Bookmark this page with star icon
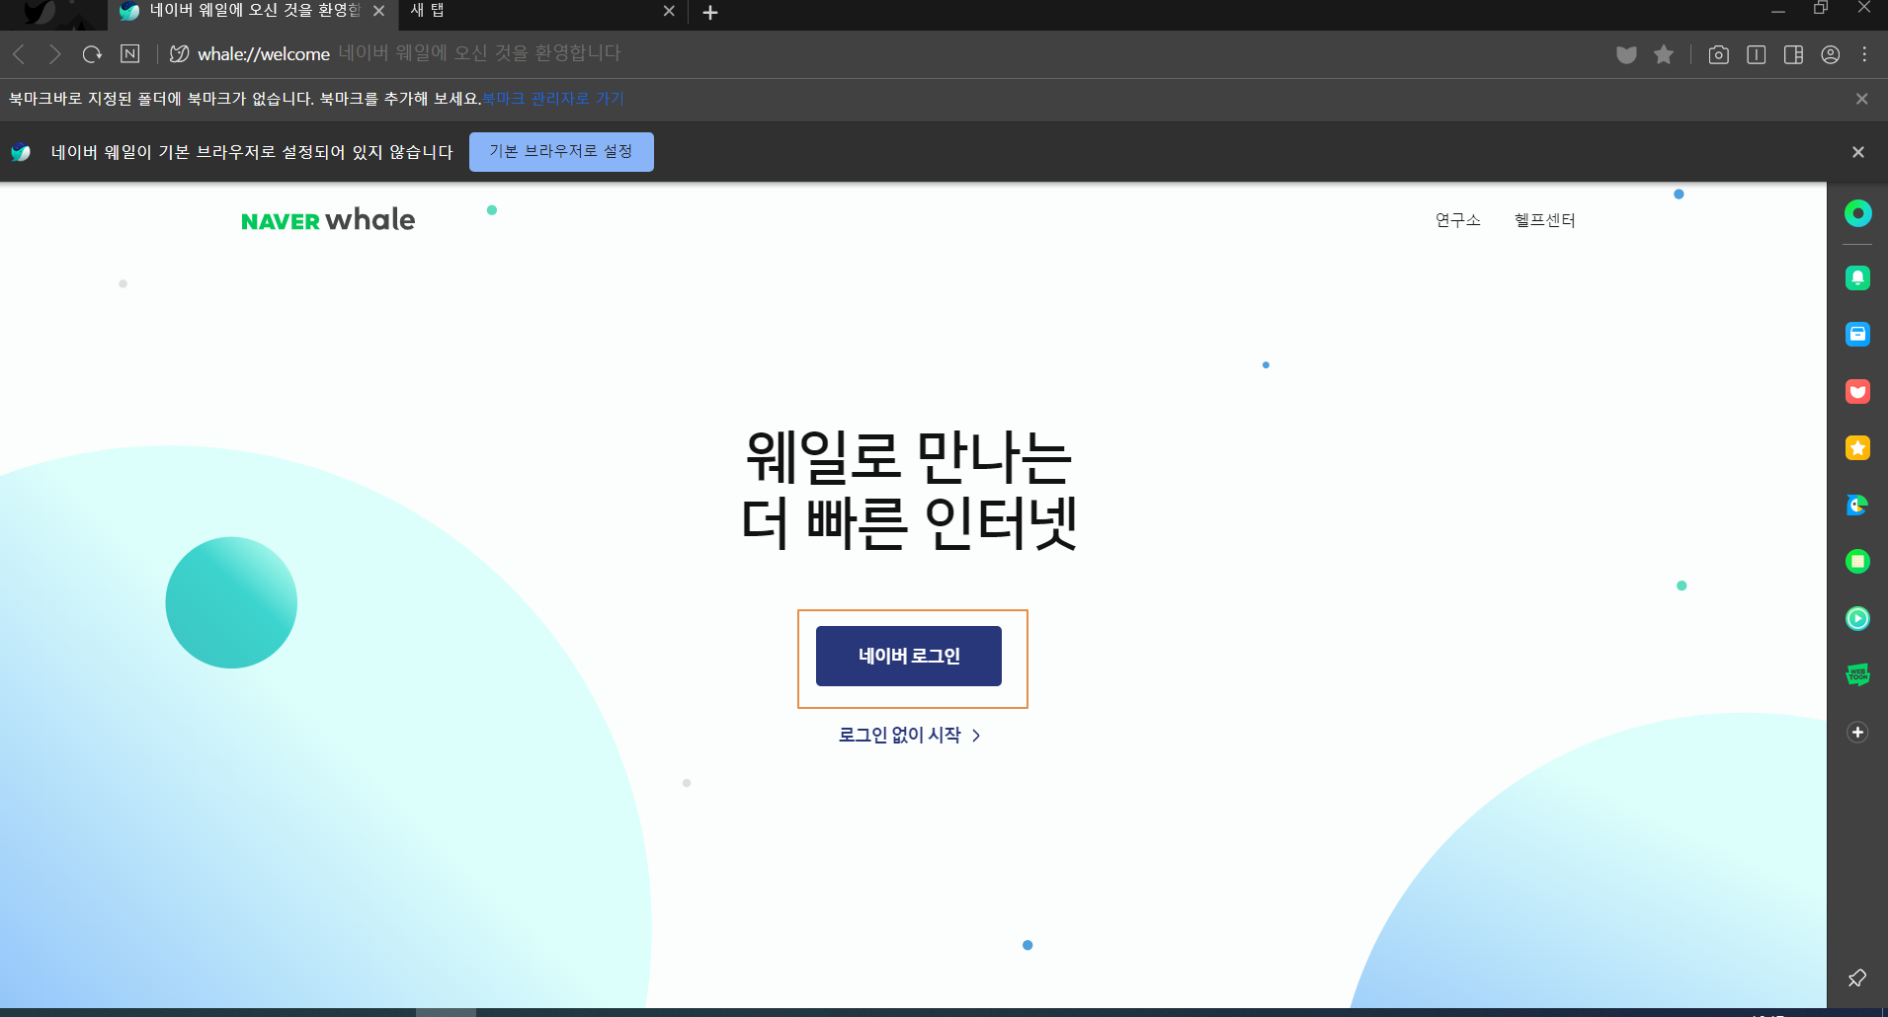Viewport: 1888px width, 1017px height. [1664, 54]
